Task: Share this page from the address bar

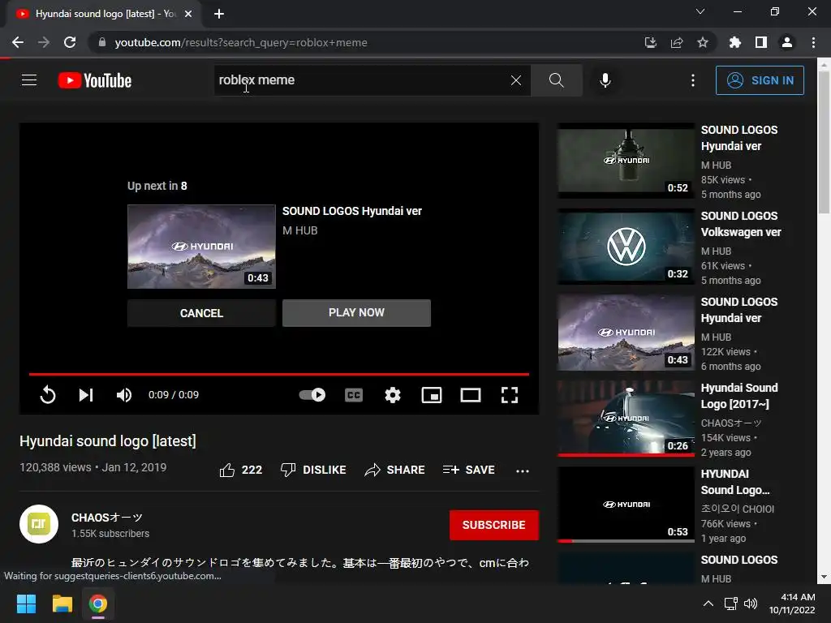Action: click(x=677, y=42)
